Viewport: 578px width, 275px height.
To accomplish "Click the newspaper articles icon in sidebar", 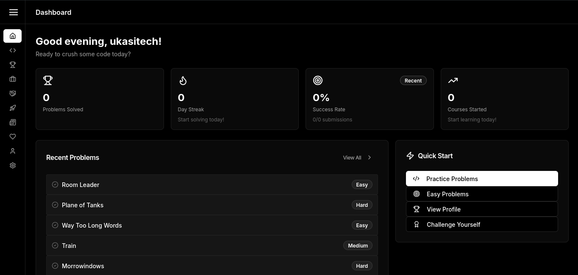I will tap(13, 122).
